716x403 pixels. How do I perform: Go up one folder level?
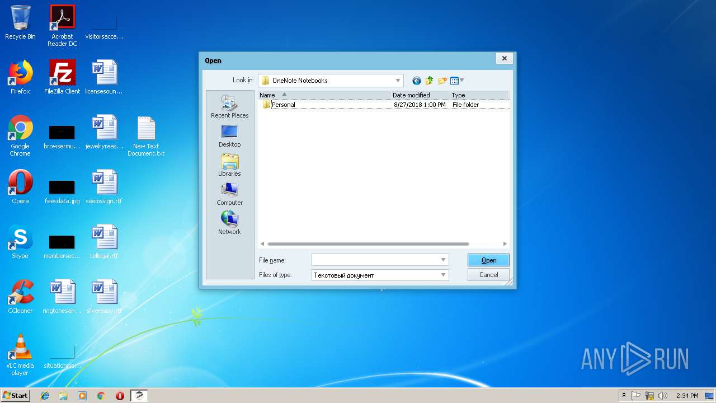[430, 81]
